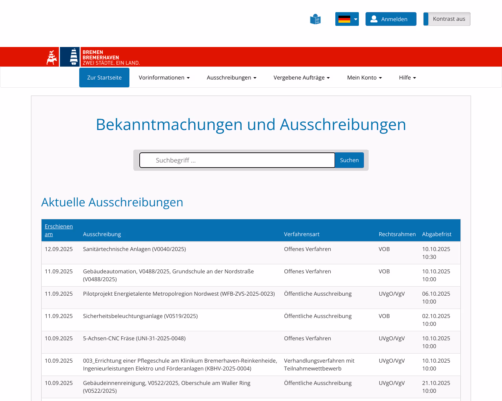Screen dimensions: 502x401
Task: Click deadline 21.10.2025 10:00
Action: pos(436,387)
